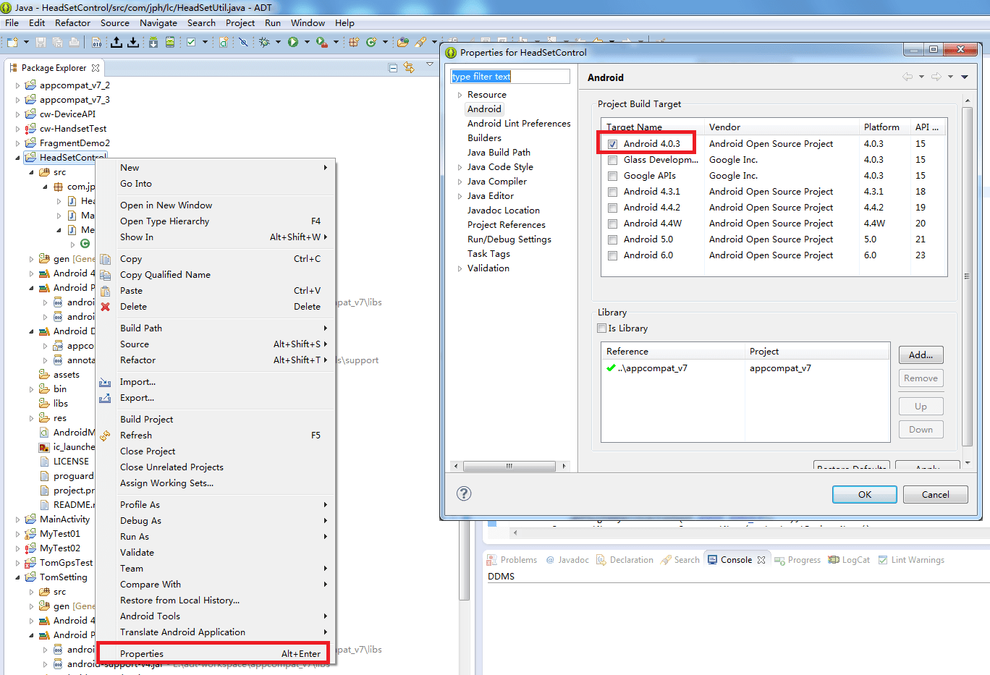The height and width of the screenshot is (675, 990).
Task: Uncheck the Android 4.0.3 build target
Action: (x=613, y=144)
